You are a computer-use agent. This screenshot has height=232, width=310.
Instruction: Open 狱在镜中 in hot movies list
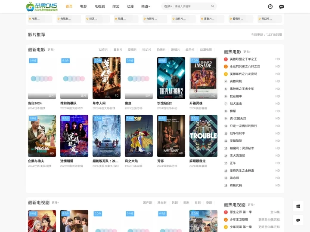(x=236, y=96)
